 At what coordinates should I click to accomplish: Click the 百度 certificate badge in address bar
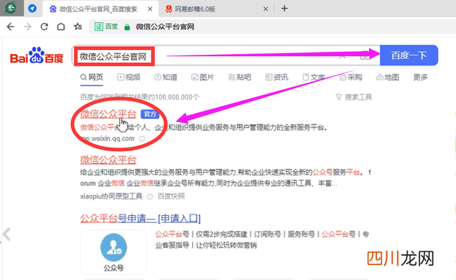[x=106, y=27]
